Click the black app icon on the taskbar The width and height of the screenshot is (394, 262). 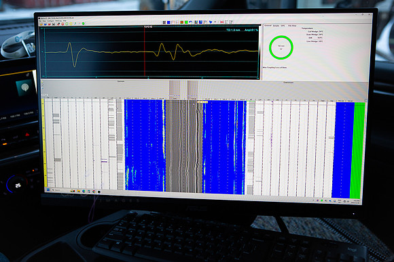pyautogui.click(x=99, y=192)
